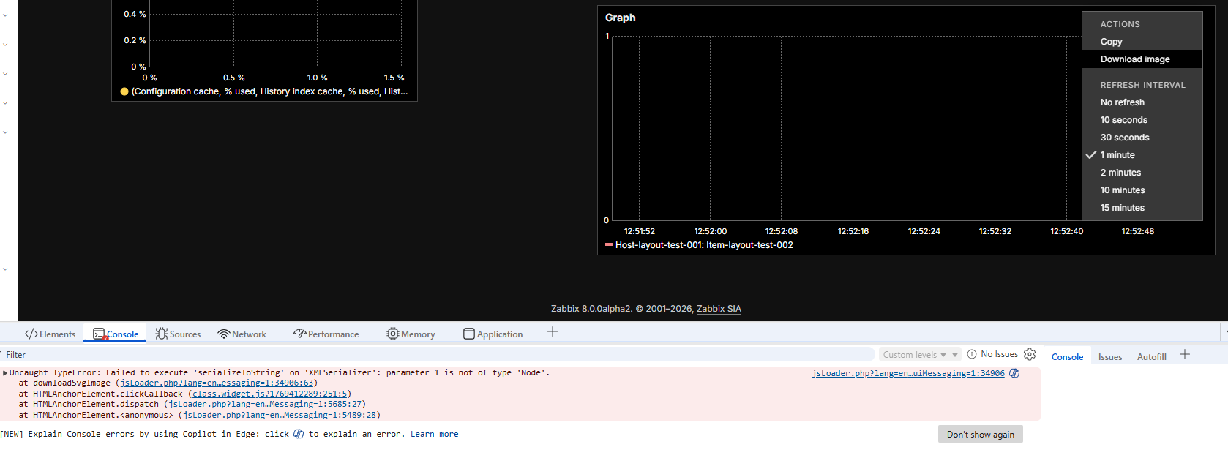Choose Download image from Actions menu
Viewport: 1228px width, 450px height.
1134,59
